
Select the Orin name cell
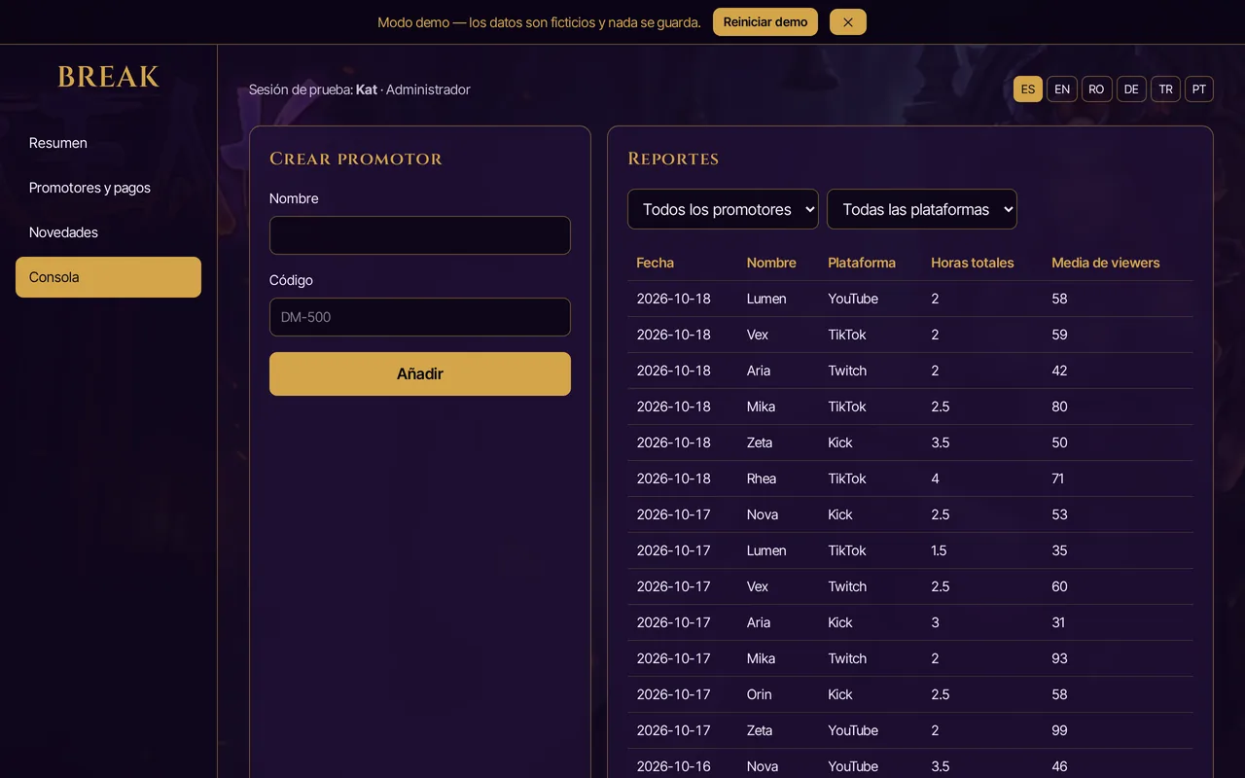click(x=760, y=694)
